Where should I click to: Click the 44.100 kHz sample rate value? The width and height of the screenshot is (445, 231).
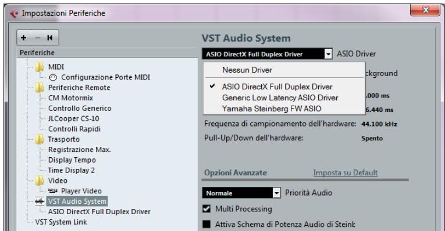(379, 124)
